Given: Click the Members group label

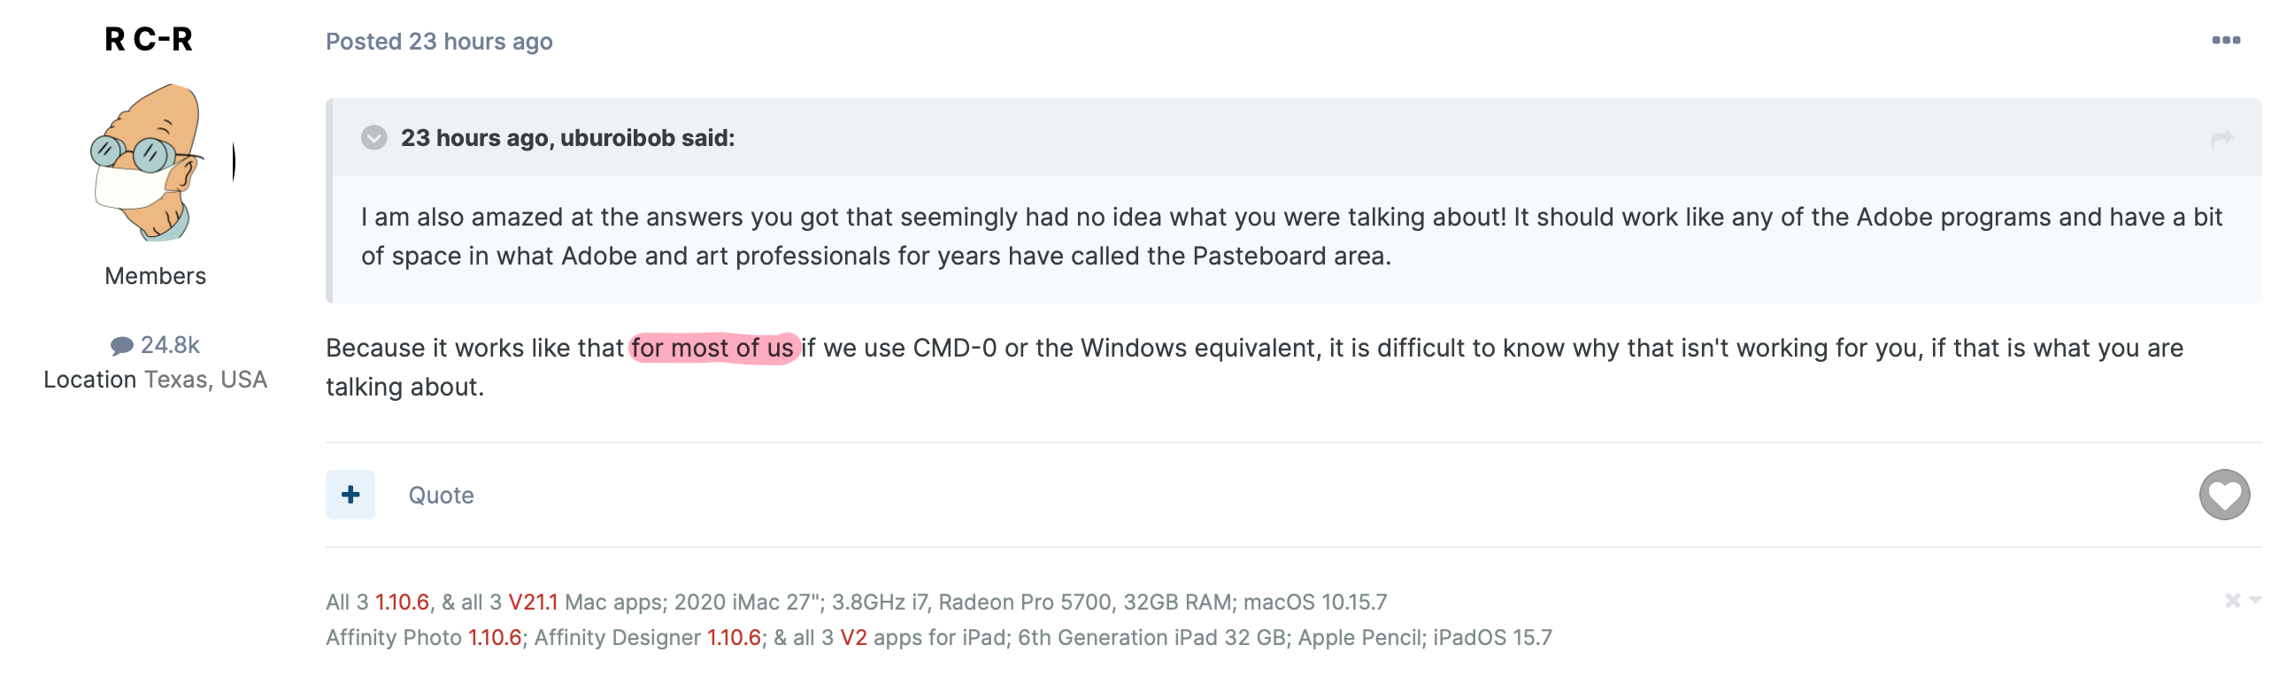Looking at the screenshot, I should click(x=155, y=276).
